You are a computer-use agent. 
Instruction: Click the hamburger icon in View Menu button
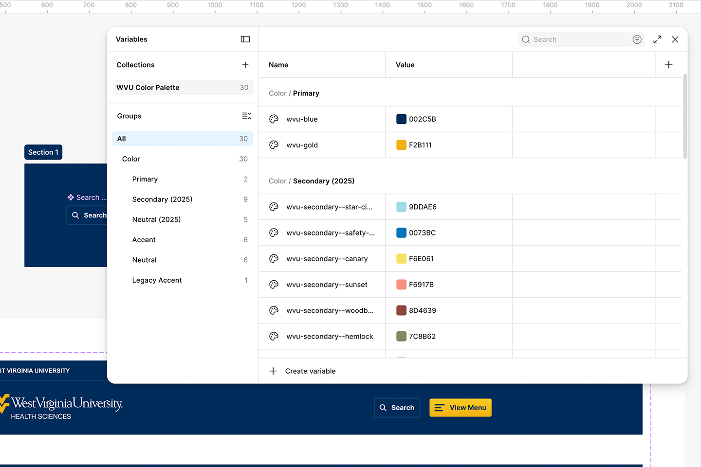439,408
